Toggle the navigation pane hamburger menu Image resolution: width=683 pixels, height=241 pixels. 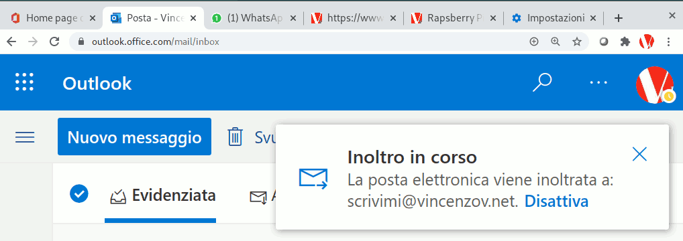click(x=25, y=137)
